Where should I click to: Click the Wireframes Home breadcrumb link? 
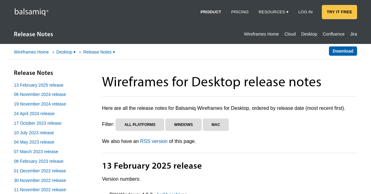(x=31, y=52)
